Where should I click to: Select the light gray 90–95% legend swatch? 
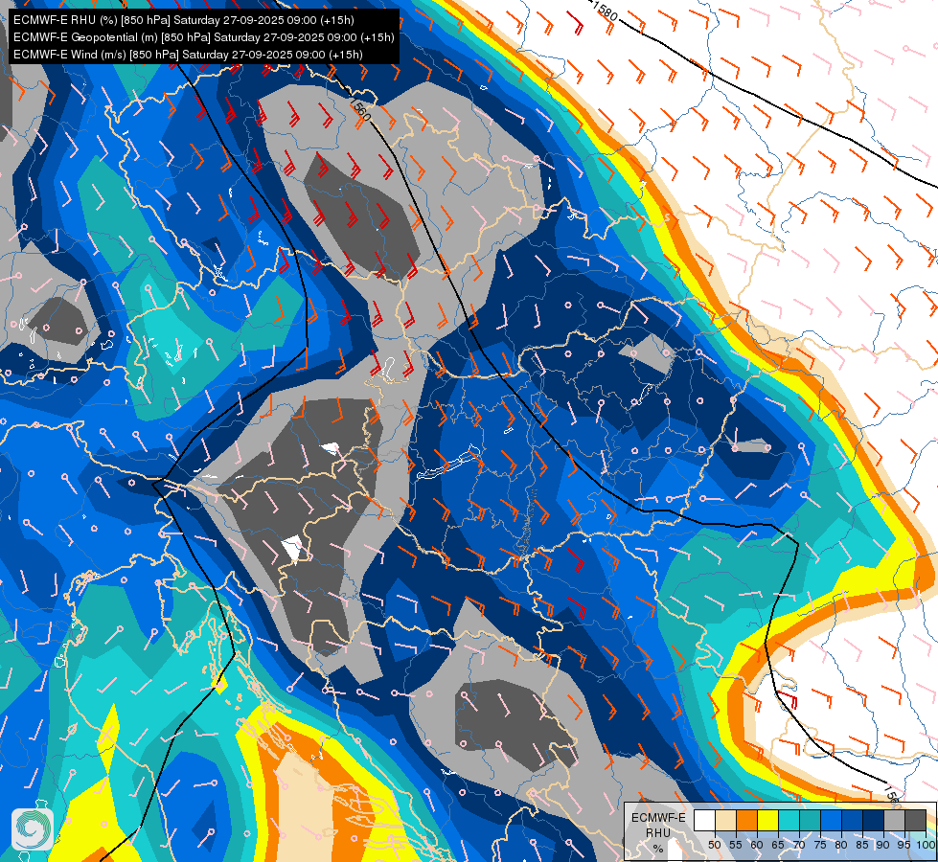coord(894,820)
